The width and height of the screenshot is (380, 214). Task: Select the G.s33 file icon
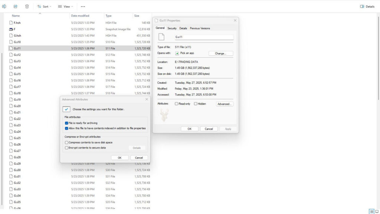coord(11,189)
